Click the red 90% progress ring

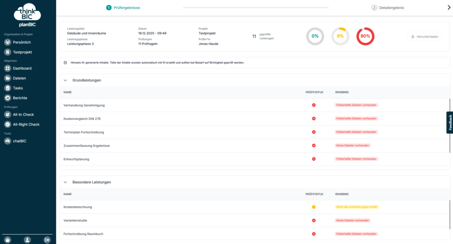pyautogui.click(x=365, y=36)
